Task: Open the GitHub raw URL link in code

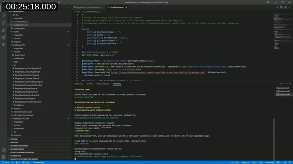Action: tap(157, 72)
